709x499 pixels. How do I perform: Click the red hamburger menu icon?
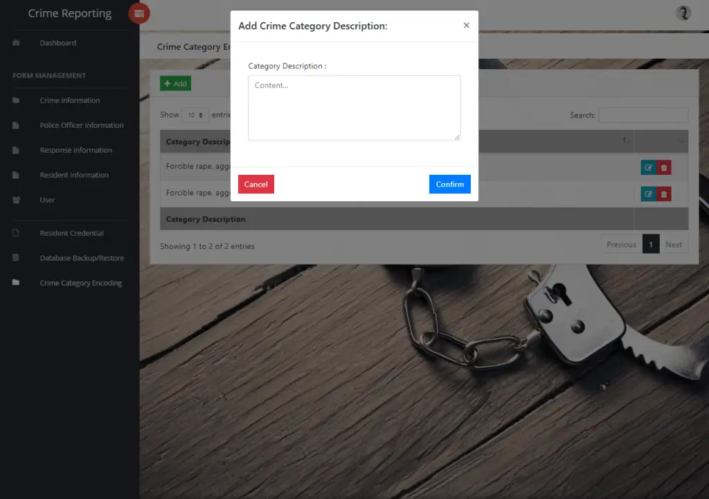coord(138,13)
